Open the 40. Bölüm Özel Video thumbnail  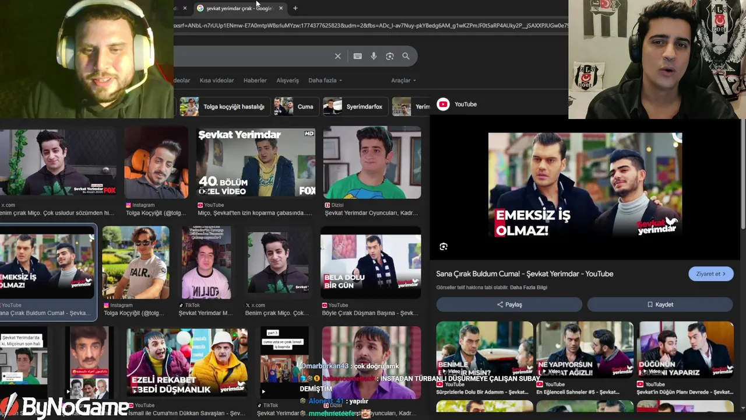256,162
